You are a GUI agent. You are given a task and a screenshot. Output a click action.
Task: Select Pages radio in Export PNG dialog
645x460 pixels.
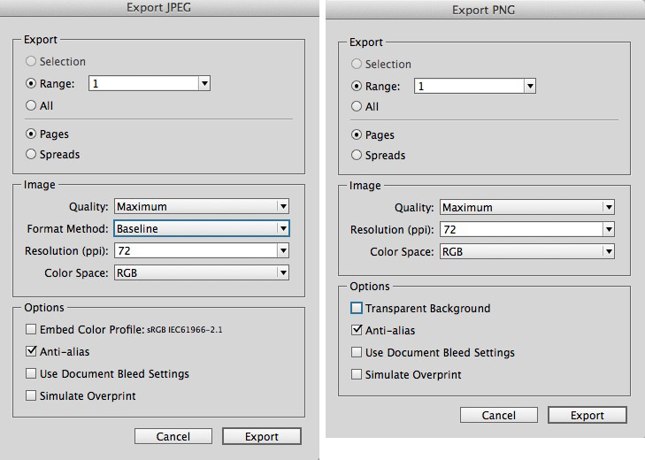click(357, 134)
